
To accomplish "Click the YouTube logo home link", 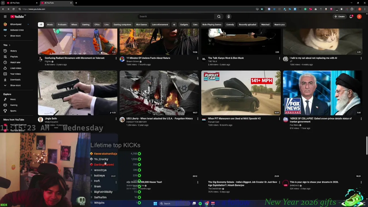I will (17, 16).
